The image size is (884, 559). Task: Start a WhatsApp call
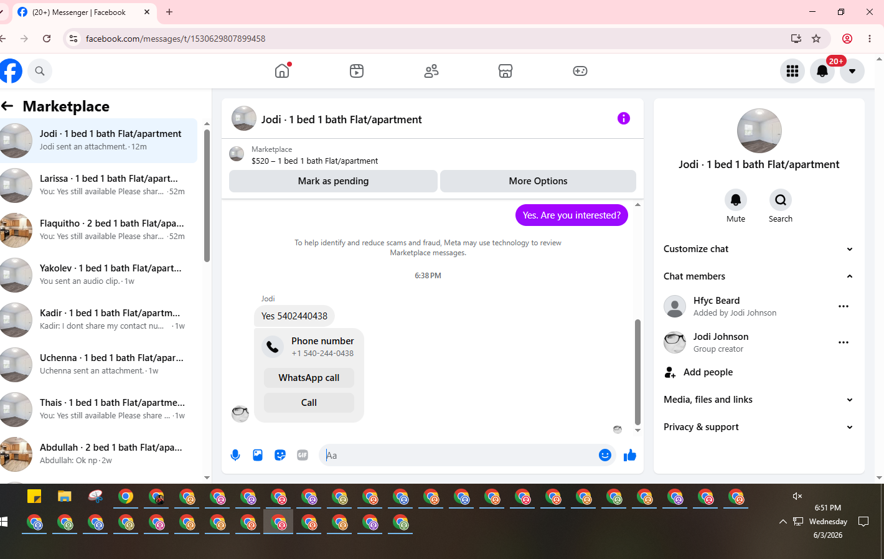click(309, 378)
